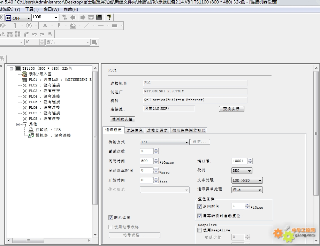Switch to the 梯形程序图监视器 tab

point(189,130)
